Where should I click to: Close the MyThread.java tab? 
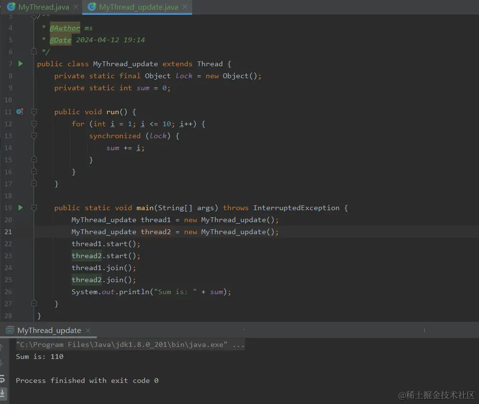[x=76, y=7]
